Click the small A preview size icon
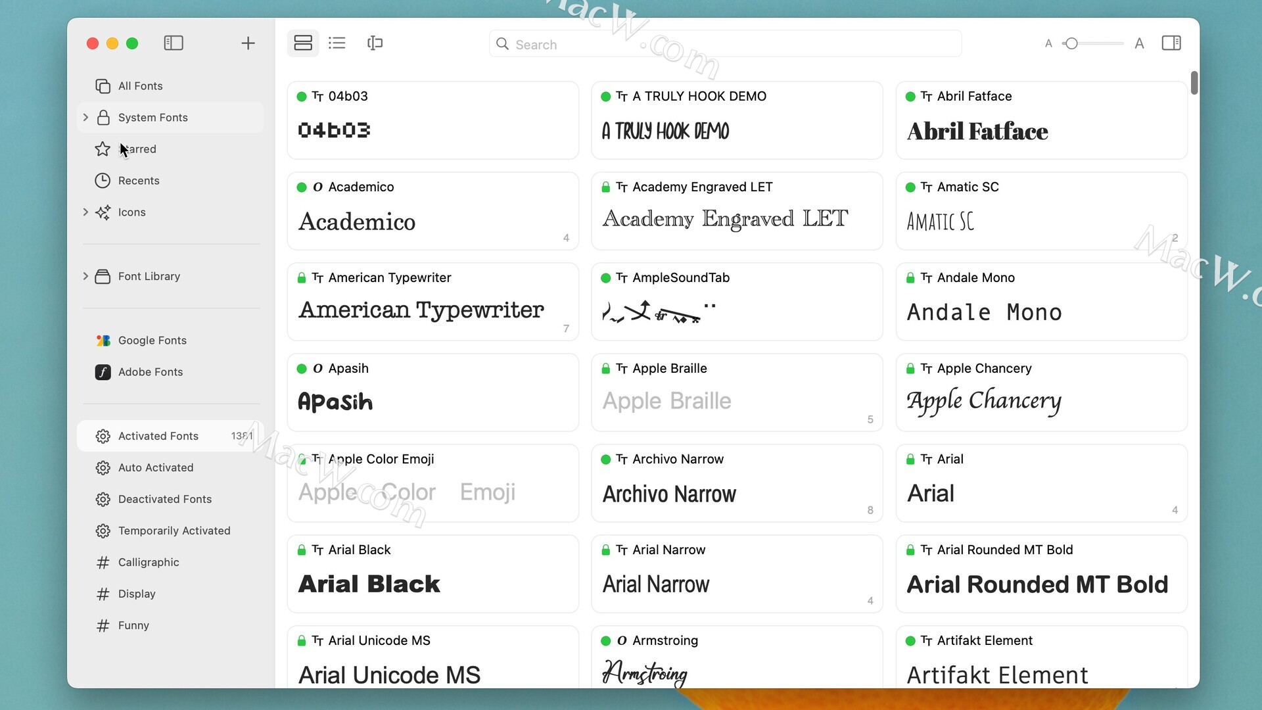This screenshot has width=1262, height=710. click(x=1048, y=43)
